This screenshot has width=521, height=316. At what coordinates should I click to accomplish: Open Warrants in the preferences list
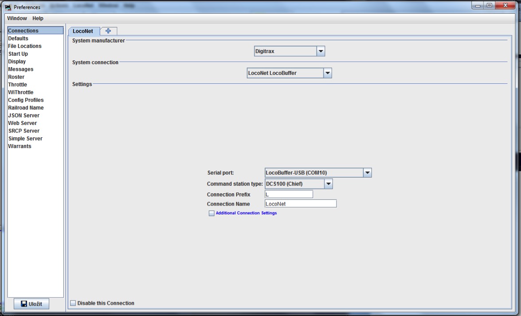click(x=20, y=146)
